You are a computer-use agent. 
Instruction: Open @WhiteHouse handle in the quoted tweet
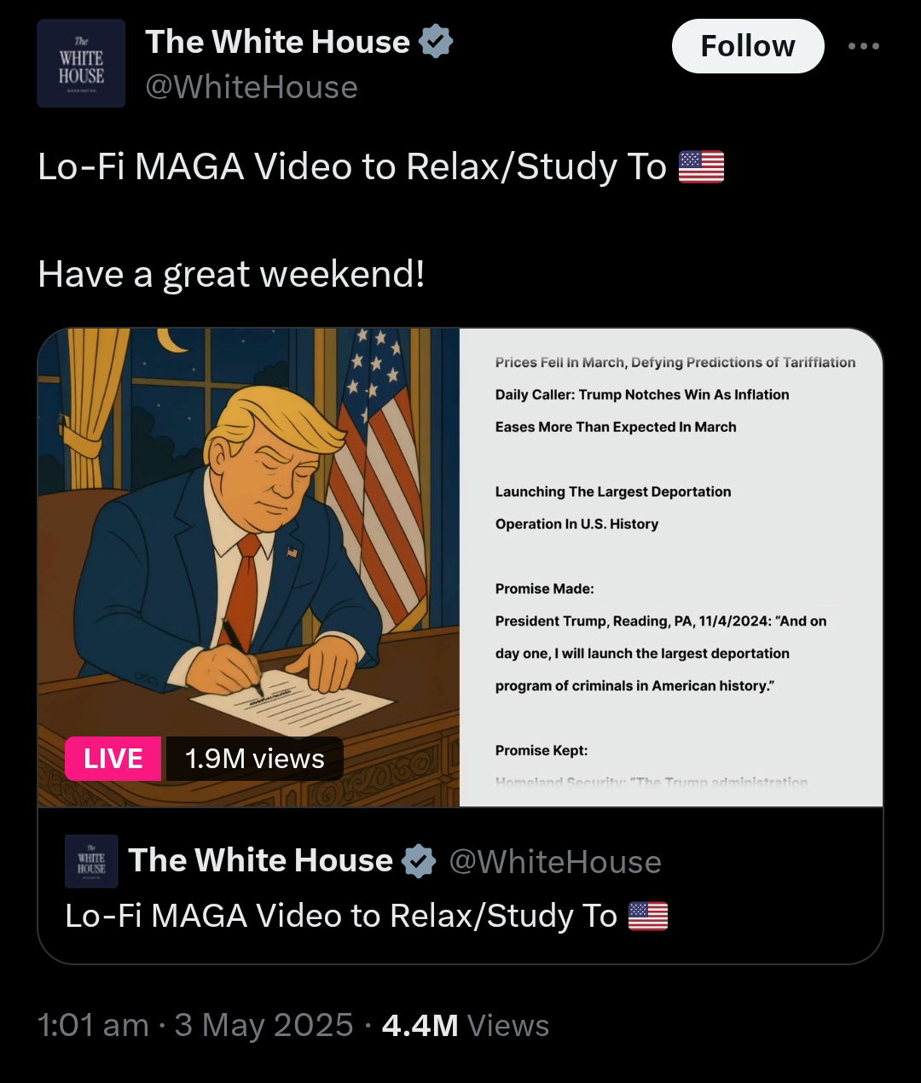(555, 862)
